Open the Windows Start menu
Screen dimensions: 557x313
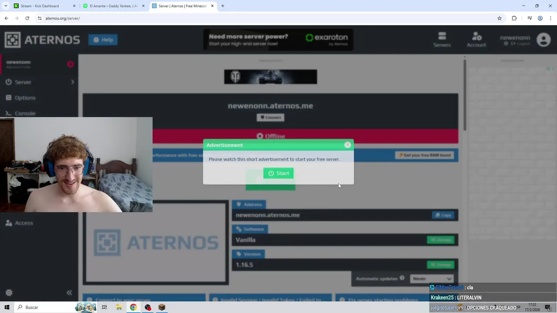point(7,307)
